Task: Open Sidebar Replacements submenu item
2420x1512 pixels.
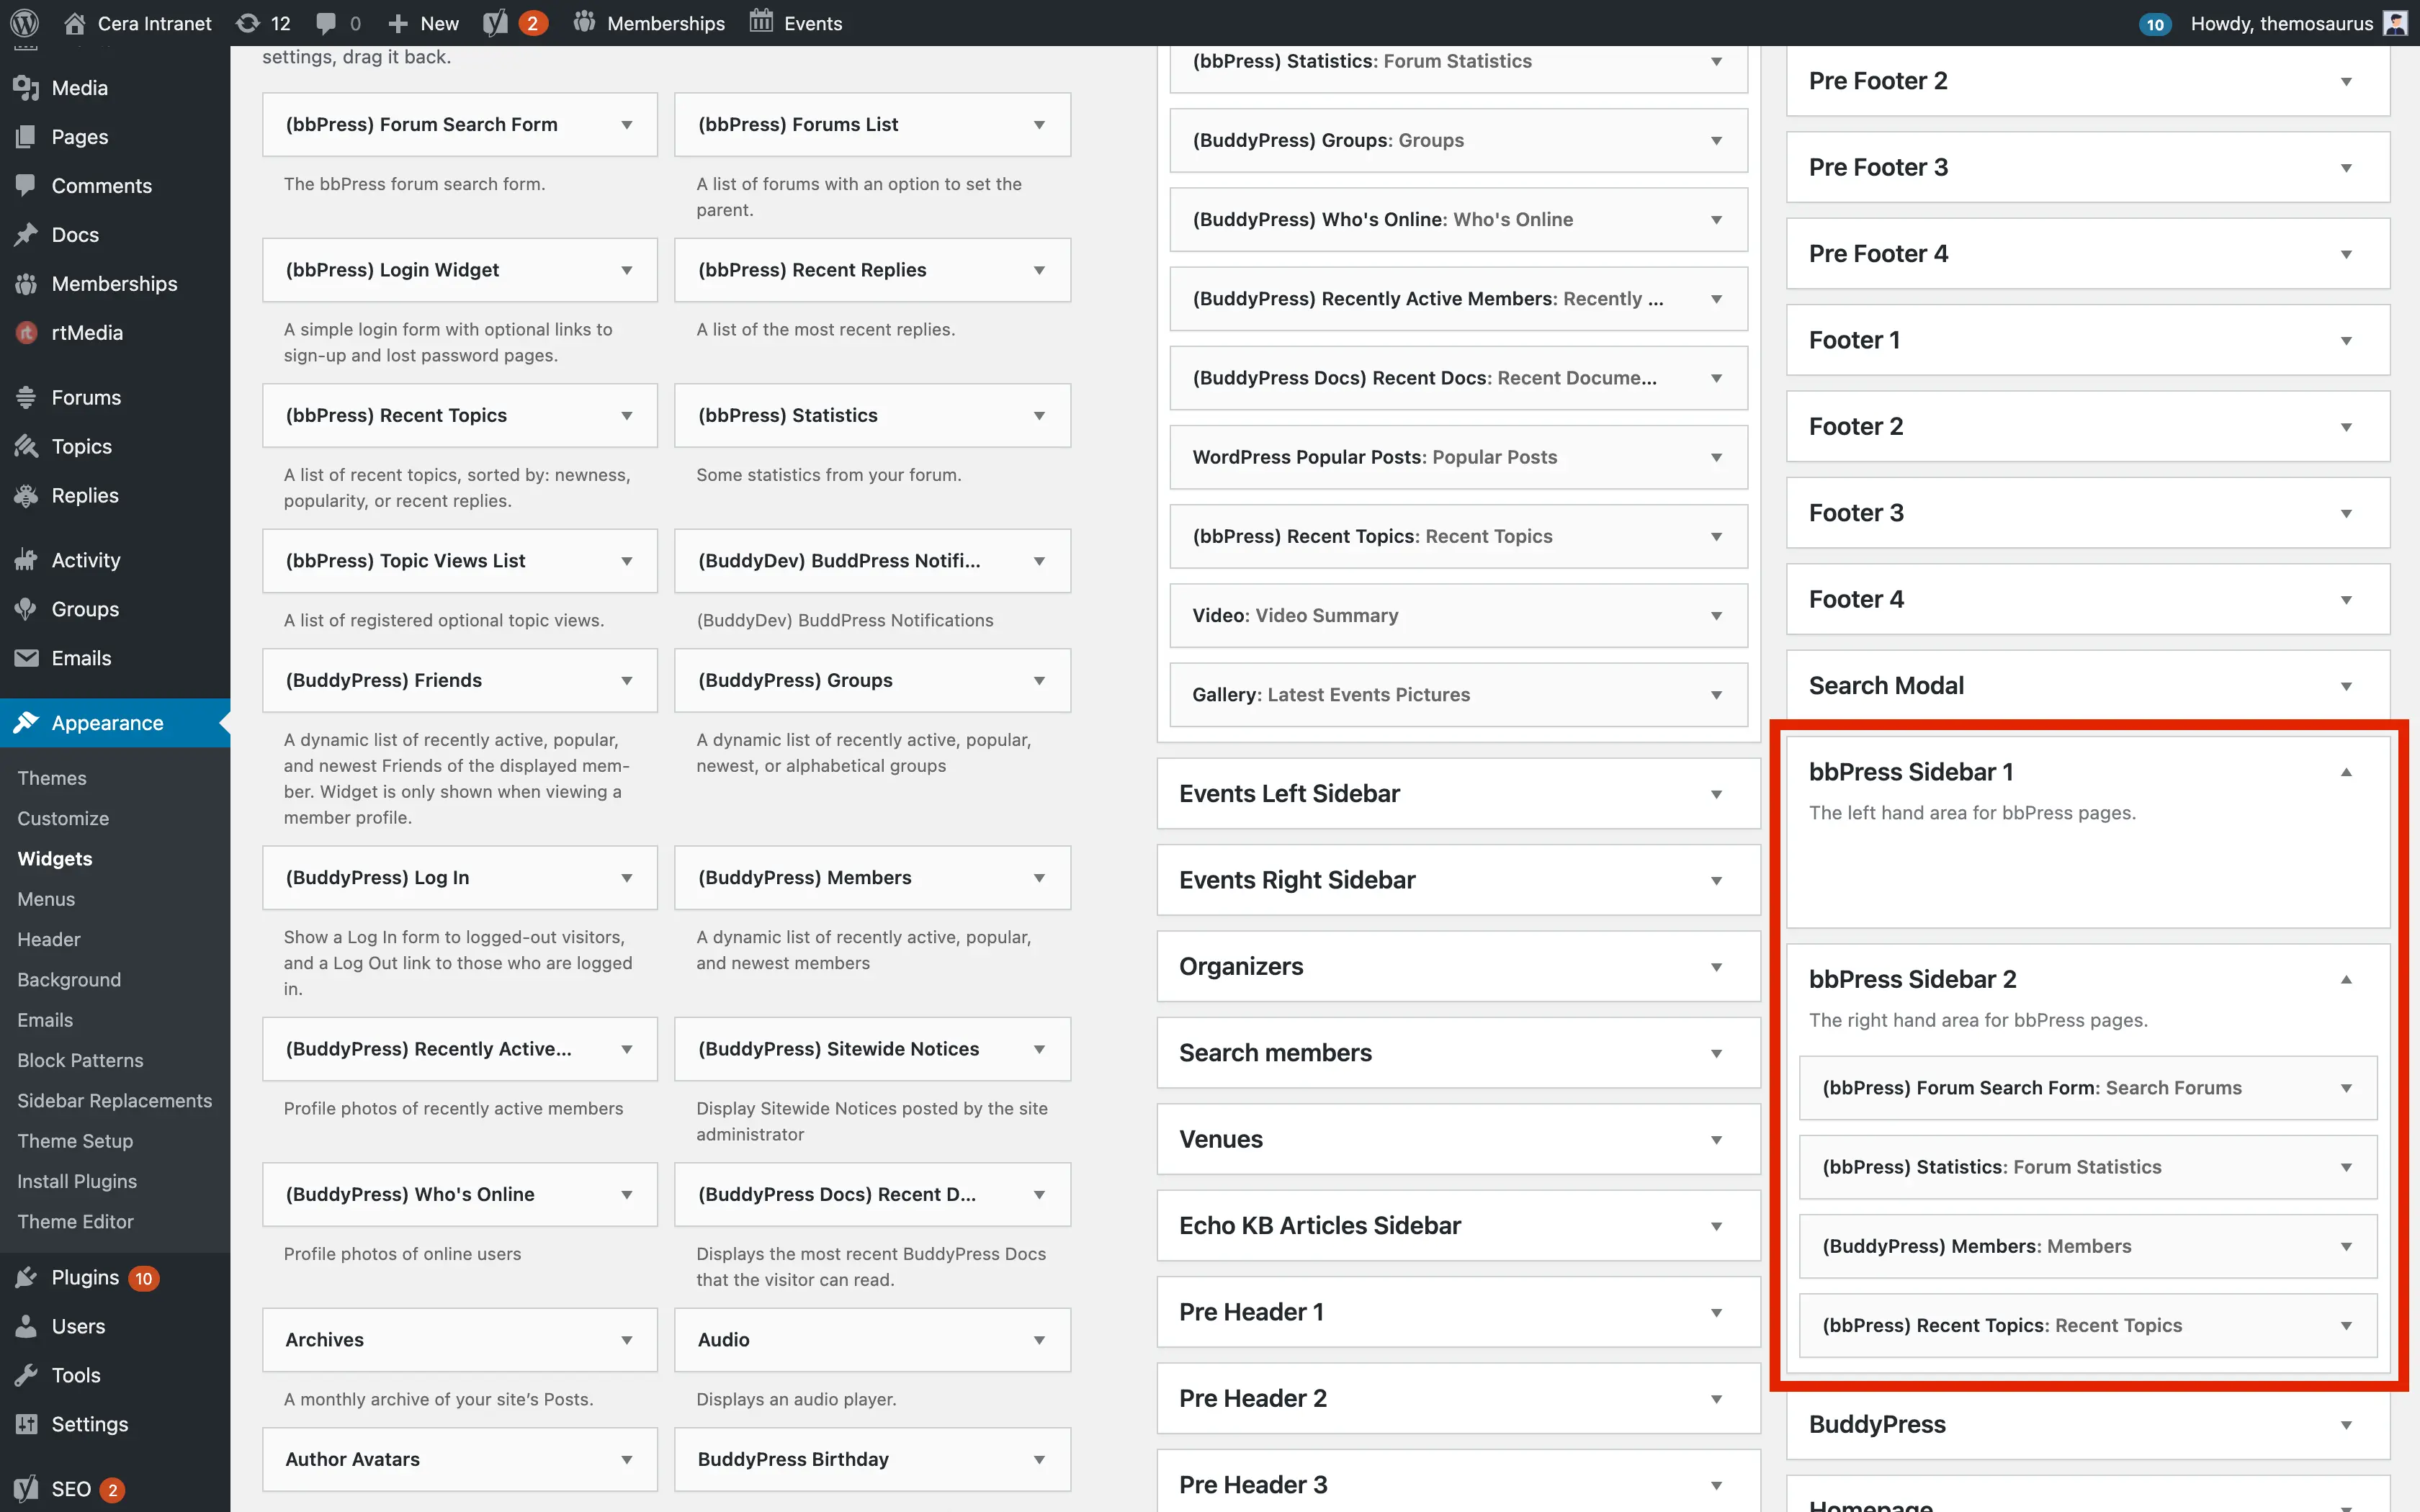Action: click(115, 1101)
